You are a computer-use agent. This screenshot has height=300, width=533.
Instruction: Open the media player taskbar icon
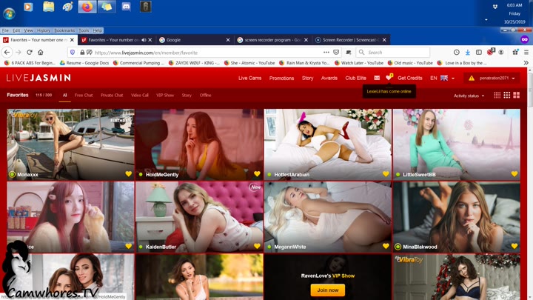point(29,7)
